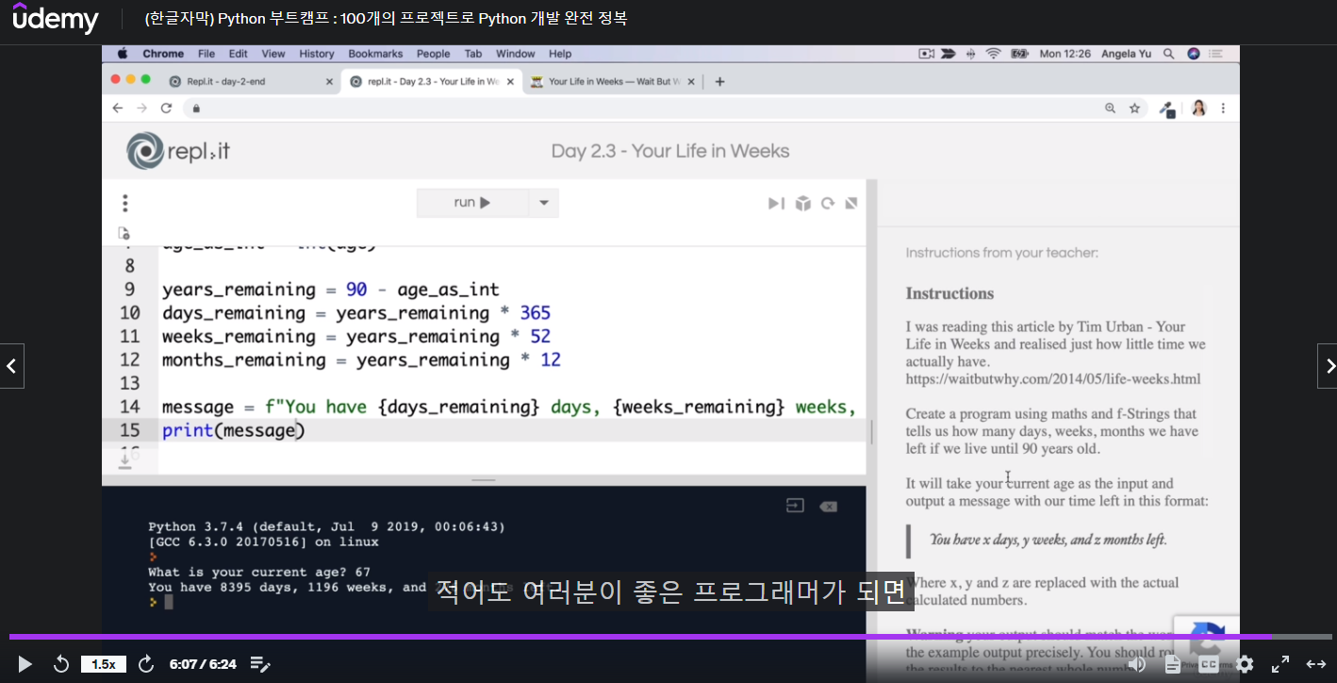Open the File menu
The height and width of the screenshot is (683, 1337).
206,54
